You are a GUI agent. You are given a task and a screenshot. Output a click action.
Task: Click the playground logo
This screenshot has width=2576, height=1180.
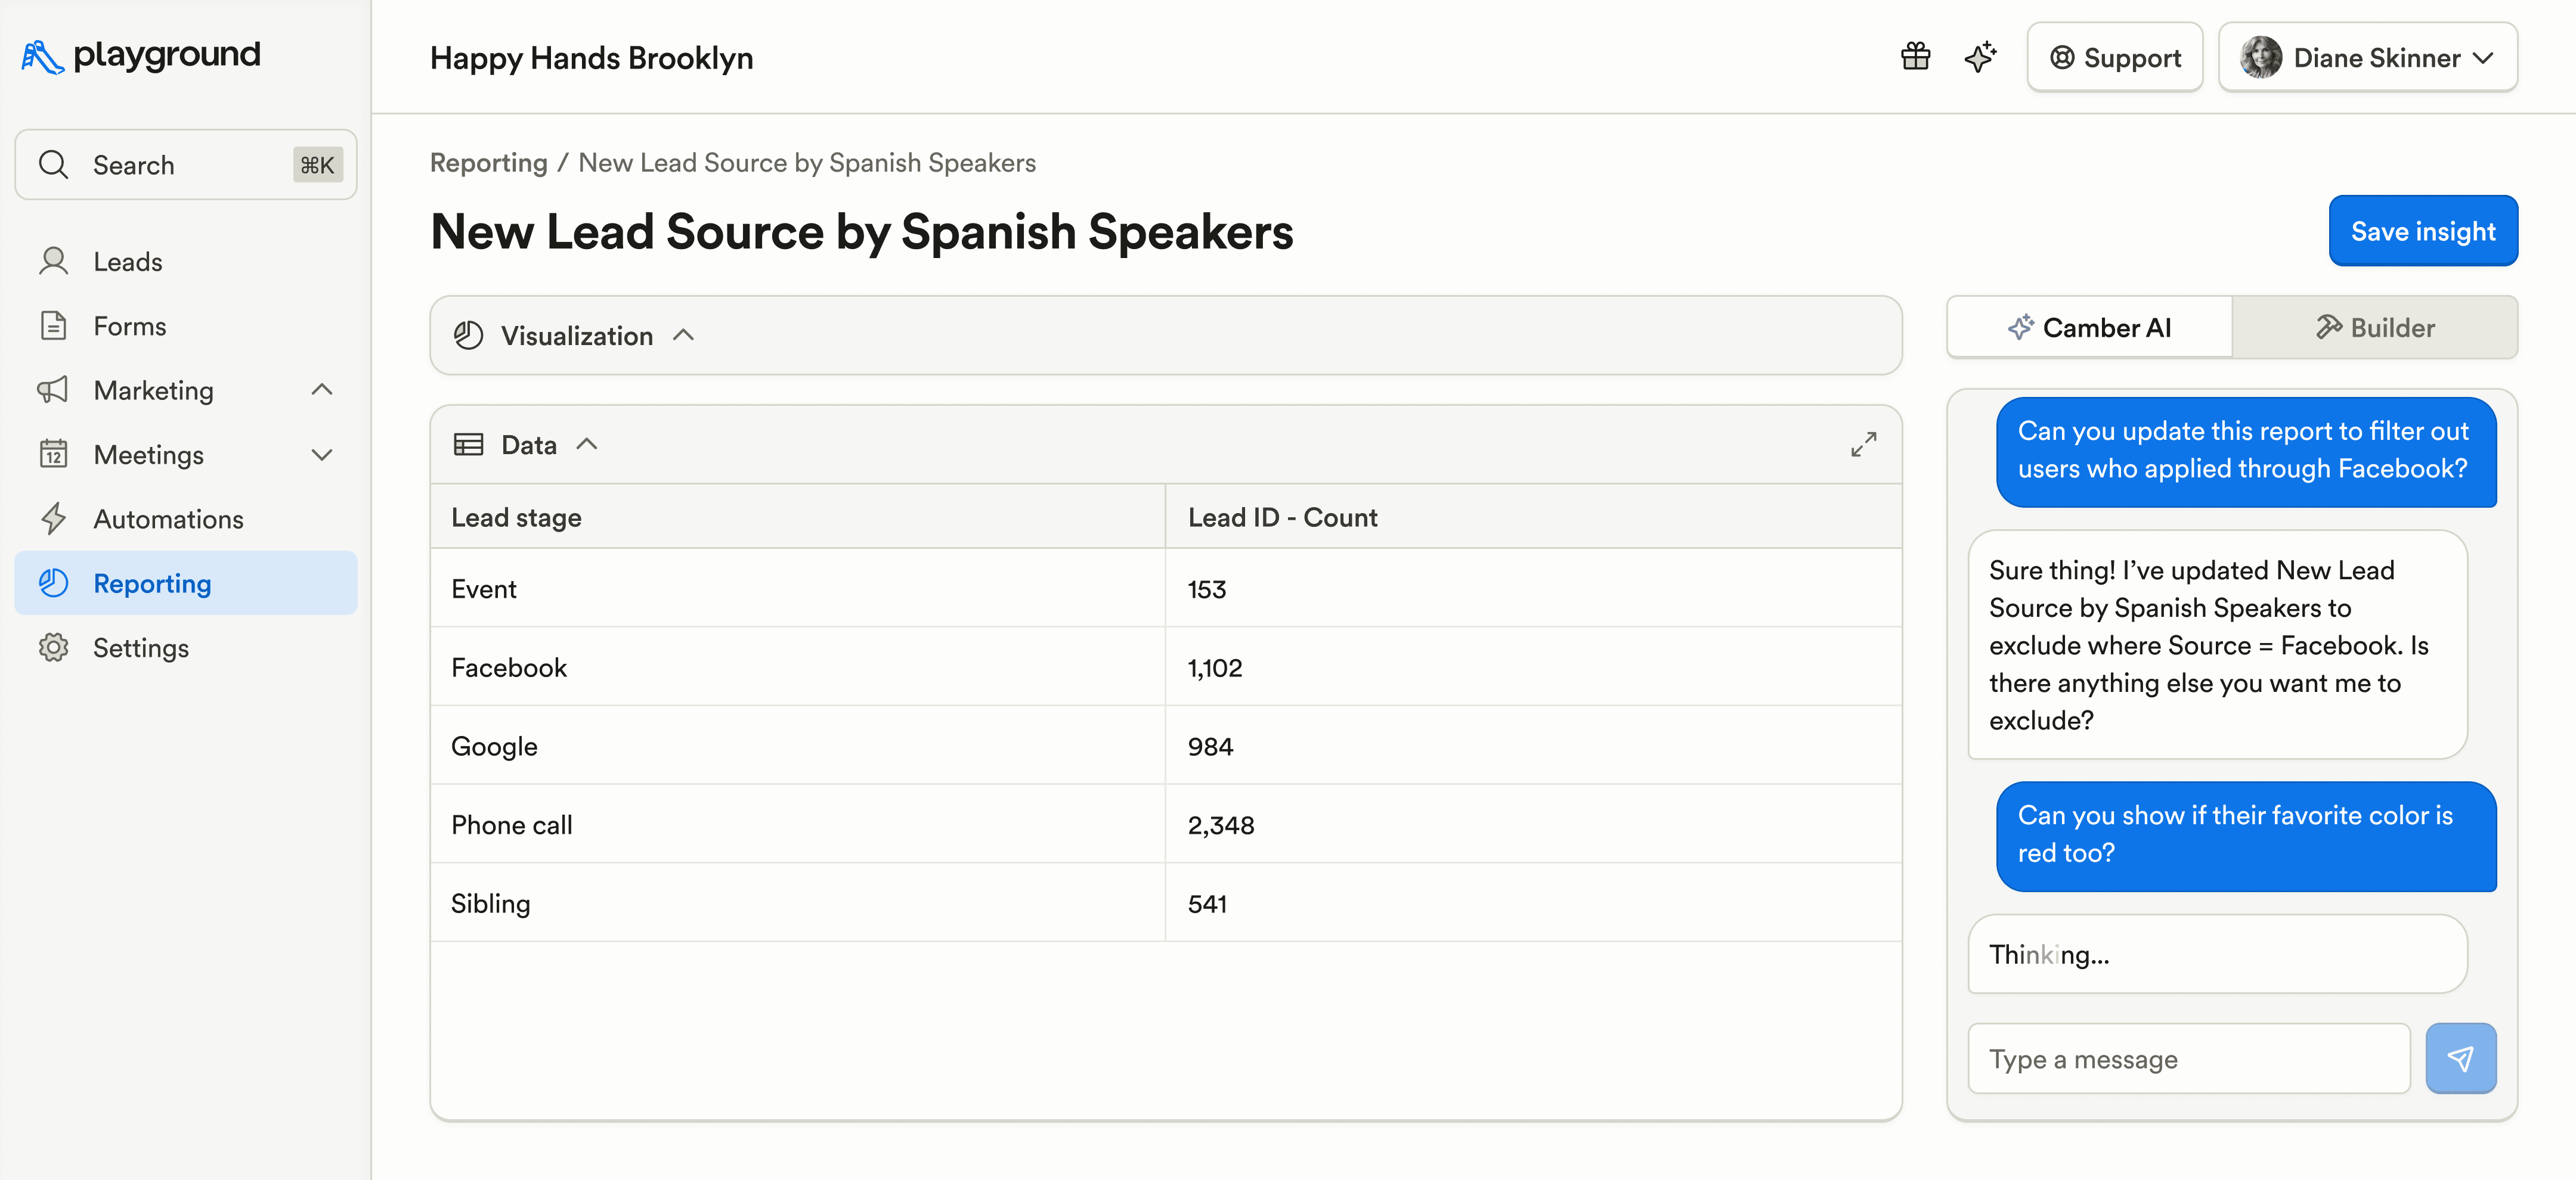pos(141,55)
